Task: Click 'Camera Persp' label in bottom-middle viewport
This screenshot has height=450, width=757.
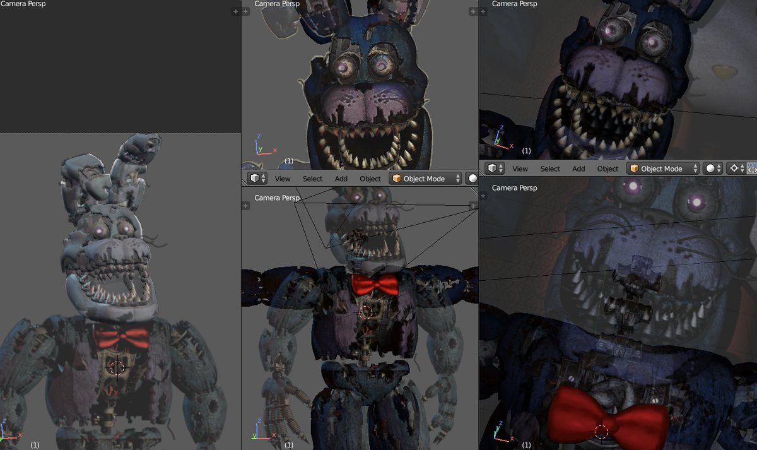Action: click(x=277, y=198)
